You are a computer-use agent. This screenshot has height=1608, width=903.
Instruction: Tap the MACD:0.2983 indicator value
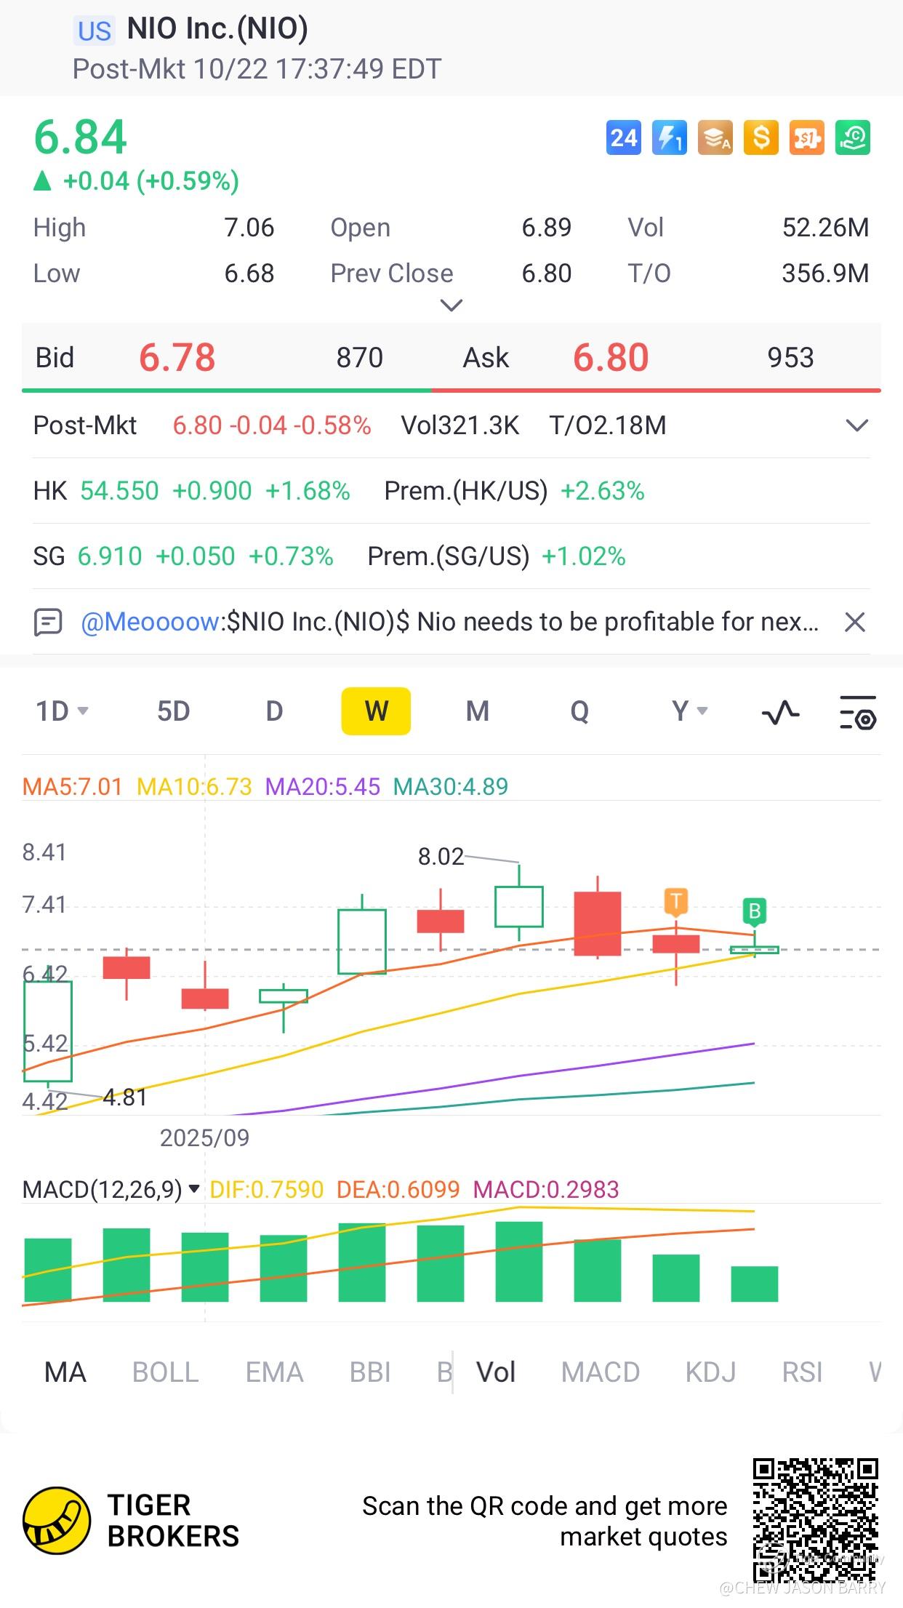tap(546, 1190)
